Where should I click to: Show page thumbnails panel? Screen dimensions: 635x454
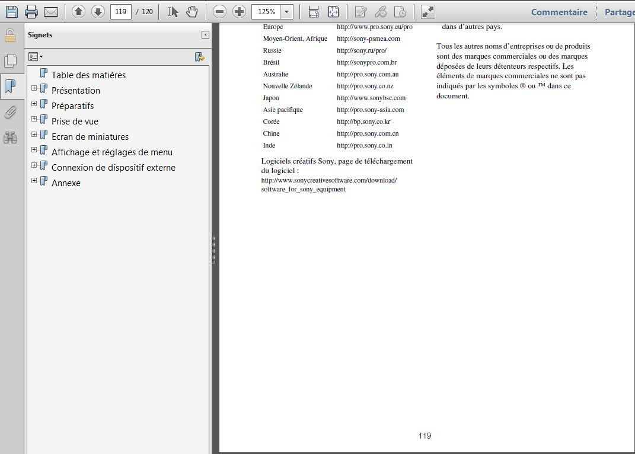(x=10, y=60)
